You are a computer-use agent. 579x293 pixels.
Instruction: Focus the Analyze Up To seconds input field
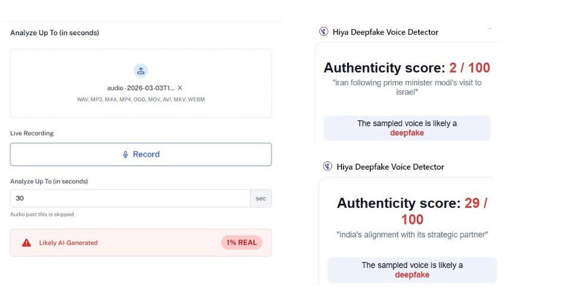(x=130, y=198)
